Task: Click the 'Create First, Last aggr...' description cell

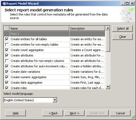Action: 87,83
